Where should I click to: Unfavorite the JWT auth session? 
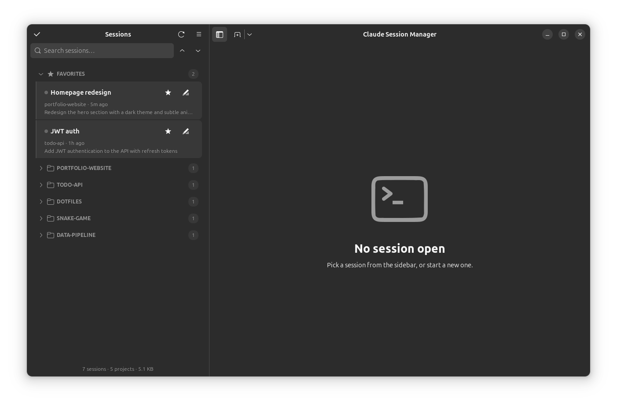pyautogui.click(x=168, y=131)
